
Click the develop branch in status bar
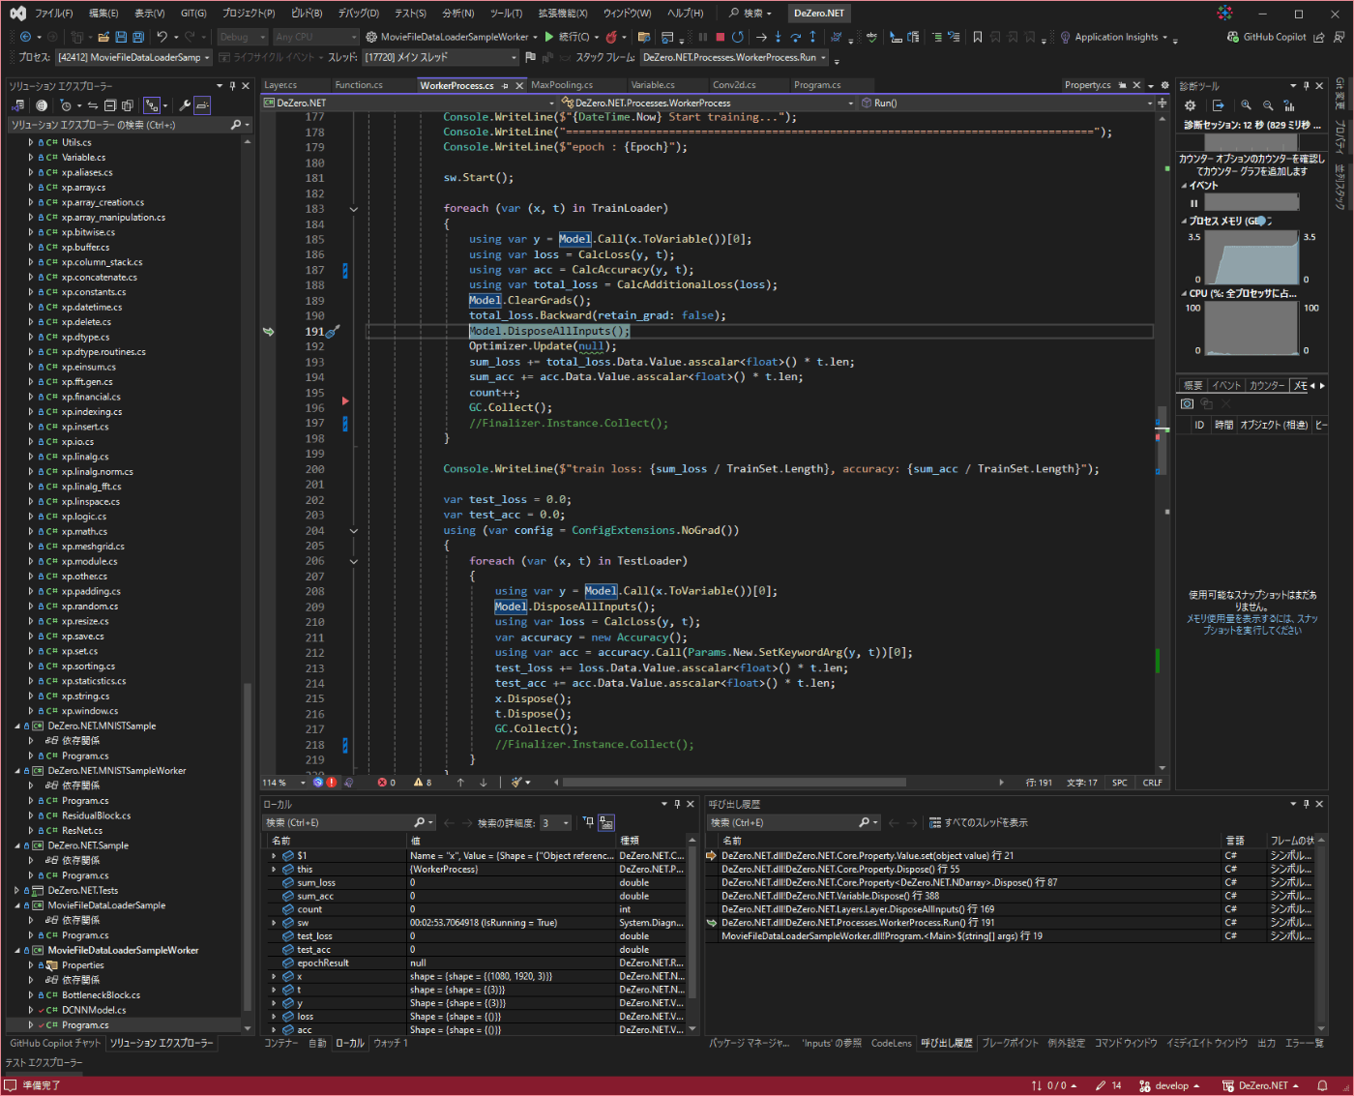click(x=1169, y=1085)
